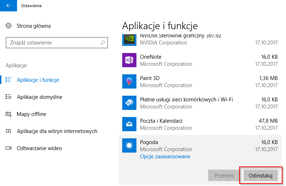
Task: Click the Ustawienia window title
Action: (31, 6)
